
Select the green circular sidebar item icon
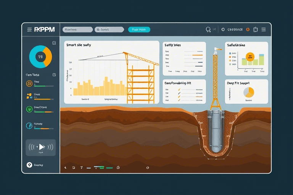tap(29, 109)
